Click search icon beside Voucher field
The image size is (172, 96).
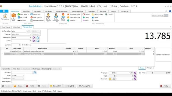pos(35,72)
